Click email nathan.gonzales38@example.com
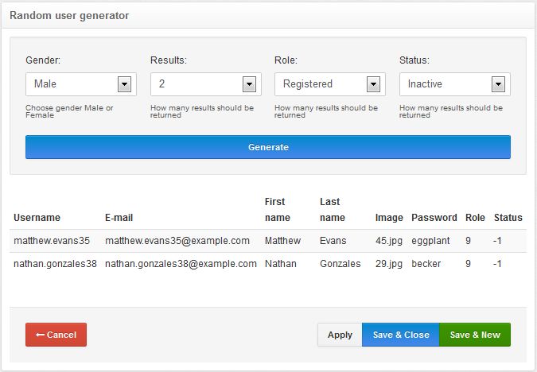 point(181,264)
